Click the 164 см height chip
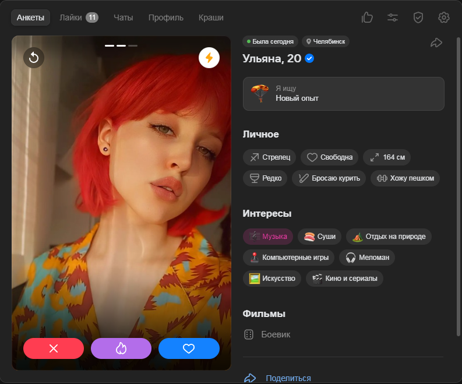 coord(387,157)
